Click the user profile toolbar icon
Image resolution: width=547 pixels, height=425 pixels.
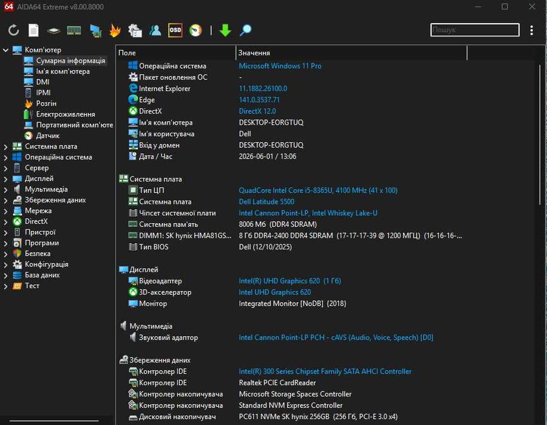(155, 30)
